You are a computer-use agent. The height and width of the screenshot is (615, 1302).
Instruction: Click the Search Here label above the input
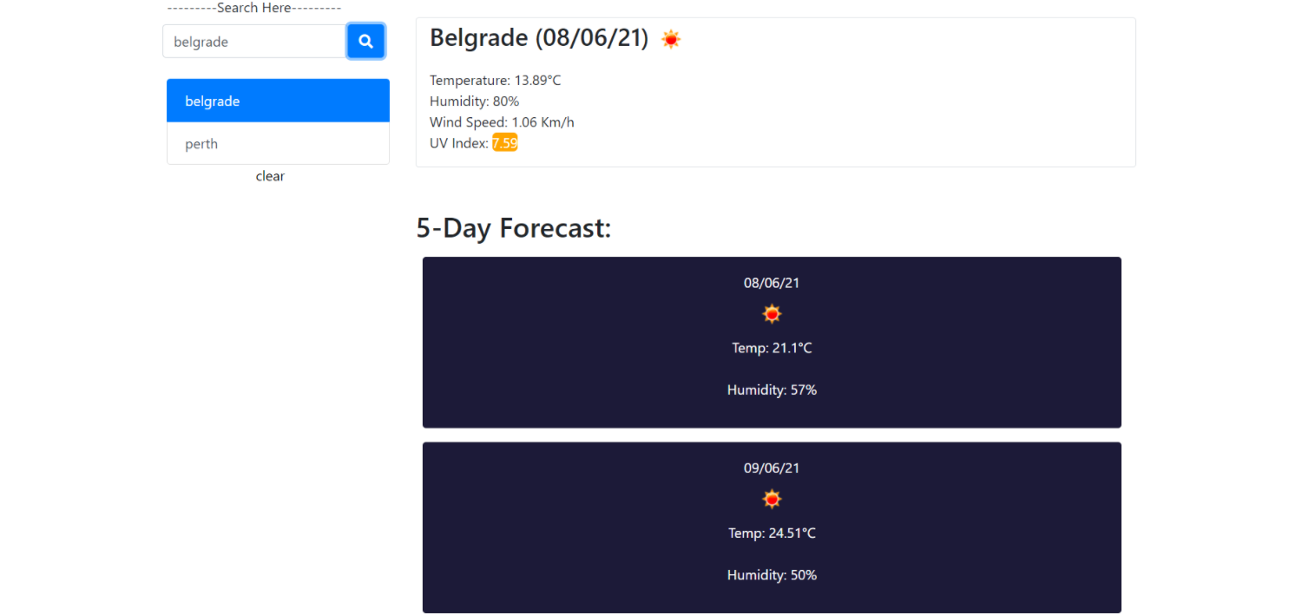253,8
